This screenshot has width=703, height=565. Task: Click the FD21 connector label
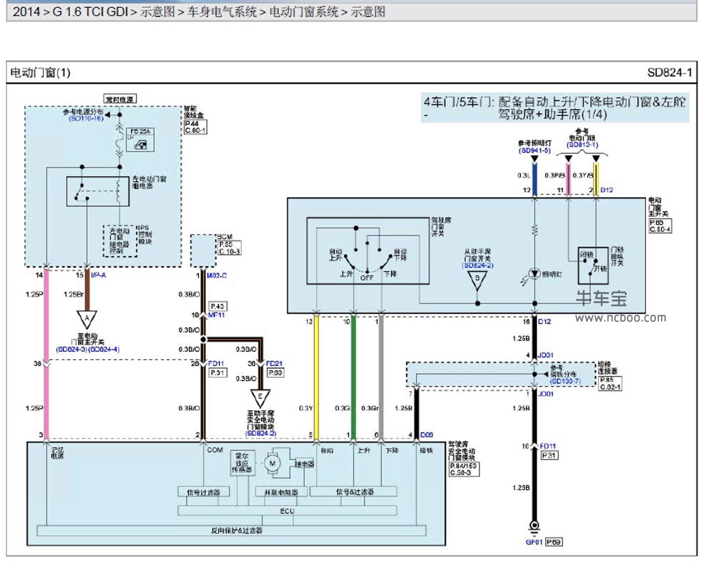274,364
